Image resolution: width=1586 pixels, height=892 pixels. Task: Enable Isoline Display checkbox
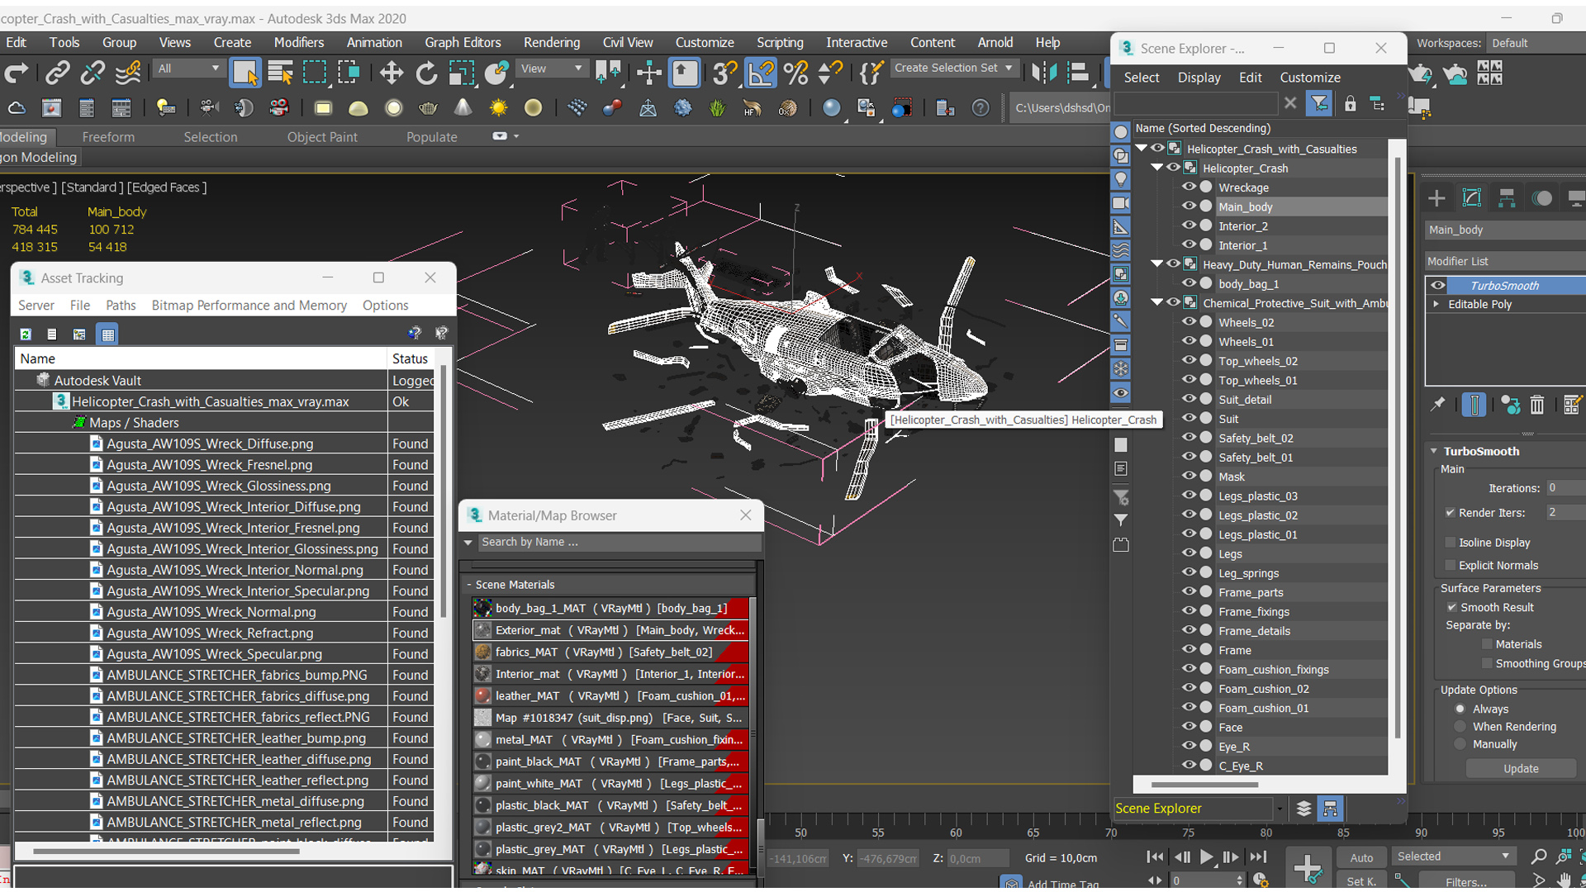(x=1451, y=543)
